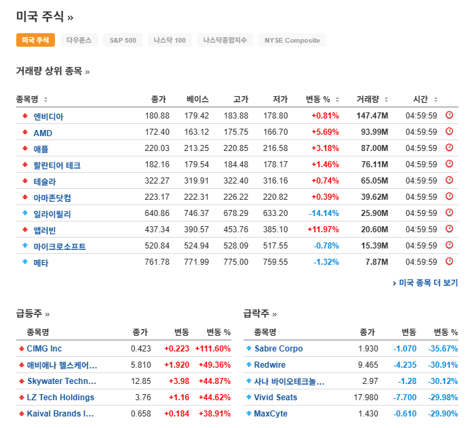The width and height of the screenshot is (468, 428).
Task: Open the 애비애나 헬스케어 gainer link
Action: [62, 365]
